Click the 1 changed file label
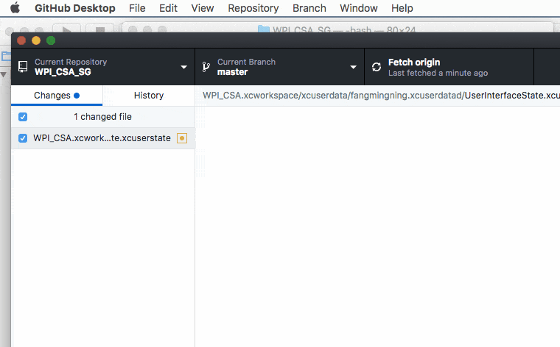This screenshot has width=560, height=347. point(102,117)
